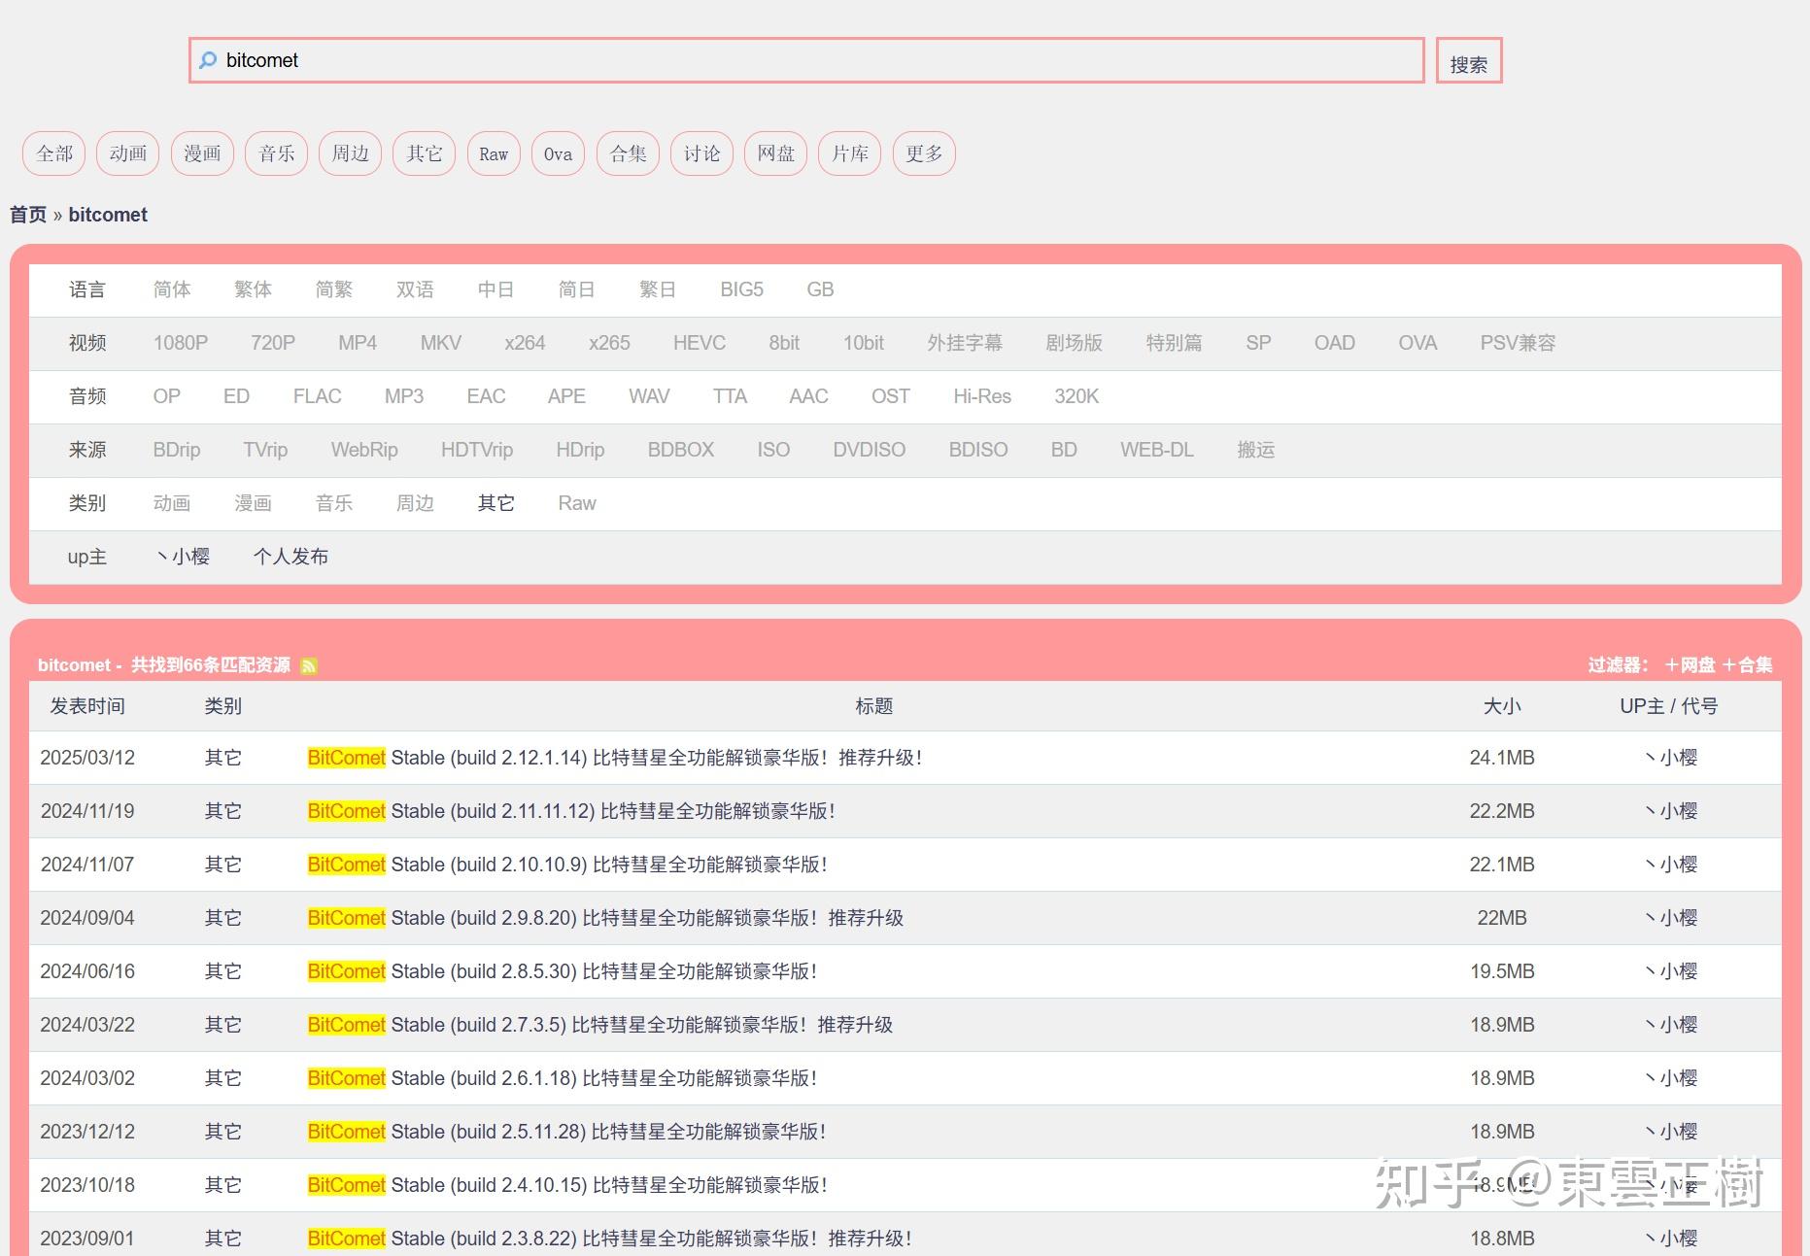This screenshot has width=1810, height=1256.
Task: Add the ＋合集 result filter
Action: point(1747,665)
